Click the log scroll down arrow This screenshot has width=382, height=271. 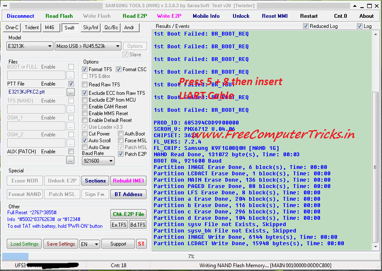pyautogui.click(x=376, y=247)
